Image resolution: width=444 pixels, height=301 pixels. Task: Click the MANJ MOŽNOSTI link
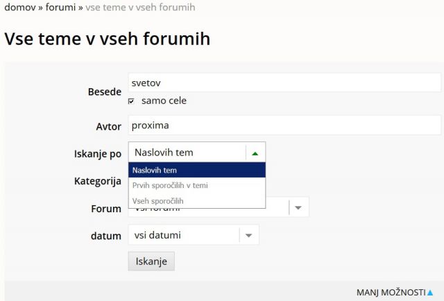click(391, 293)
